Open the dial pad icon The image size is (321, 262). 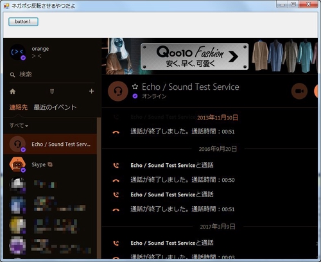point(52,91)
